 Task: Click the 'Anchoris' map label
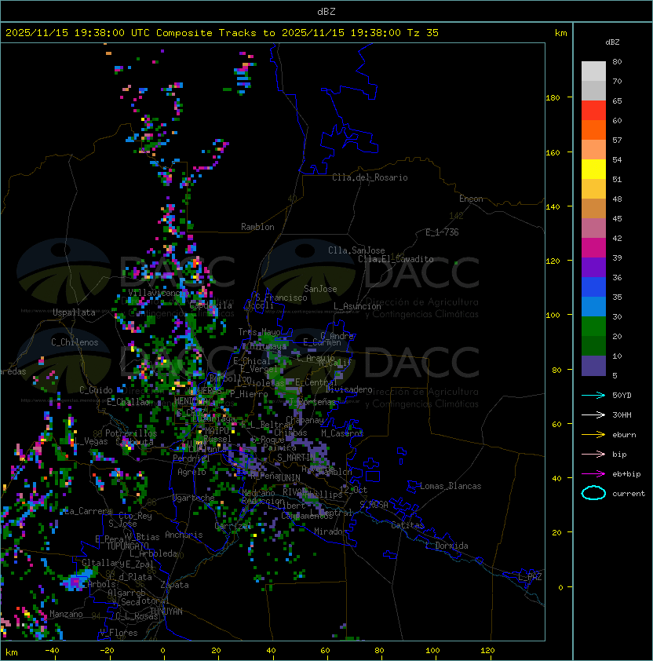(x=184, y=535)
